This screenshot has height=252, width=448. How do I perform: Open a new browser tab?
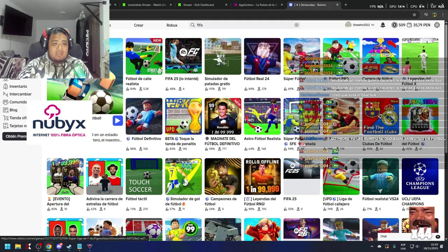[346, 5]
